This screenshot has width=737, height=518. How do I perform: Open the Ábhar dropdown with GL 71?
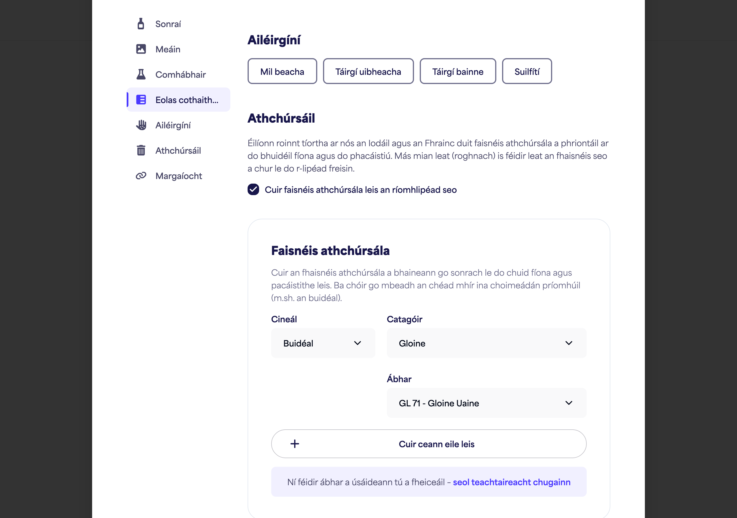coord(487,403)
